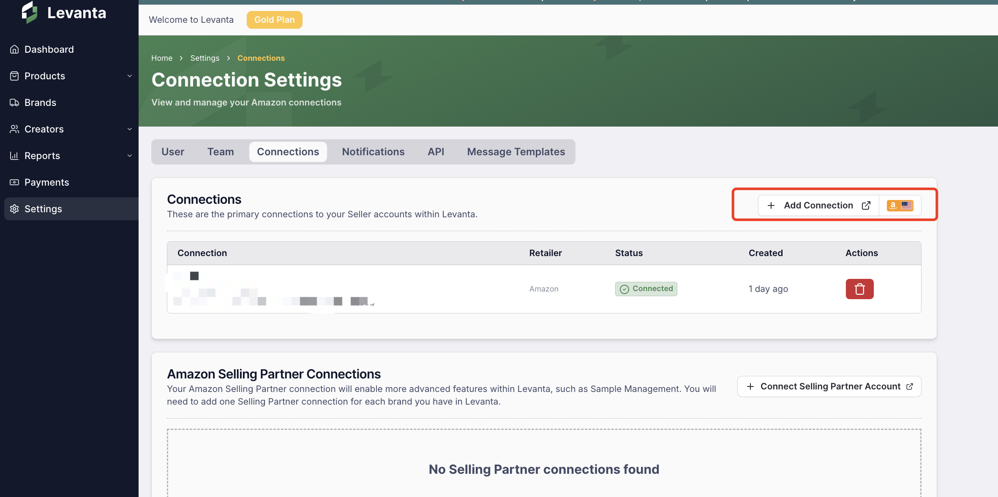
Task: Click the Products bag icon
Action: pos(14,76)
